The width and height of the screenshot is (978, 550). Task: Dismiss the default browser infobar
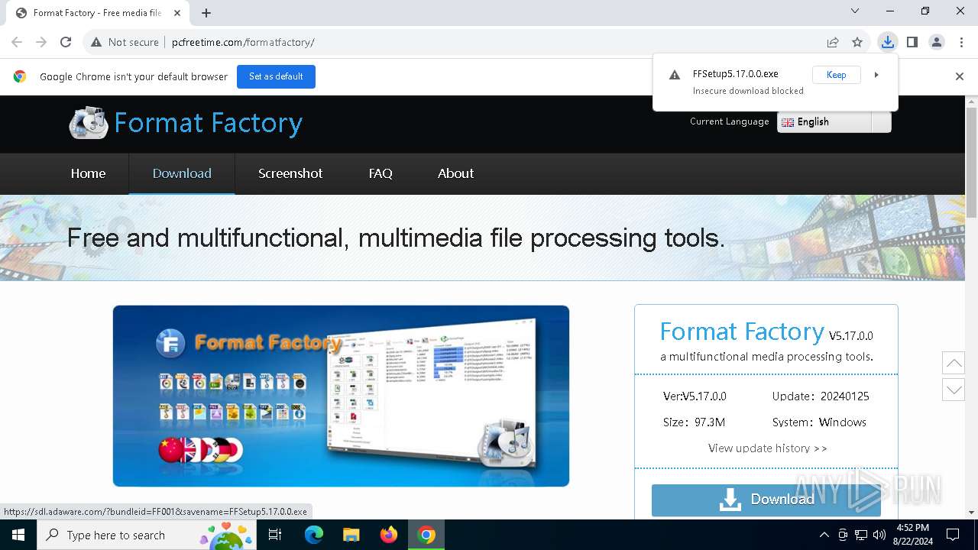(x=960, y=76)
